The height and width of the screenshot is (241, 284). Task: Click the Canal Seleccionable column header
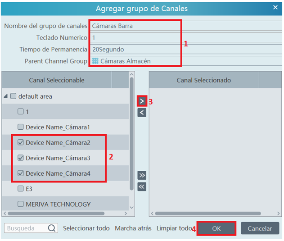coord(57,80)
